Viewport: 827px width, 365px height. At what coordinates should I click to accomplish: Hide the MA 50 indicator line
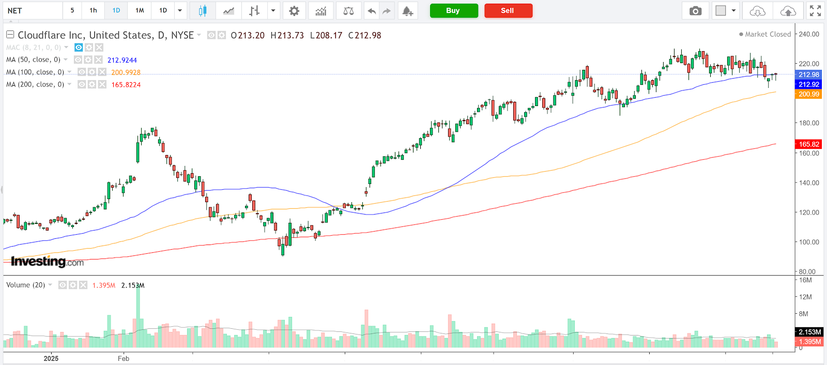click(78, 60)
